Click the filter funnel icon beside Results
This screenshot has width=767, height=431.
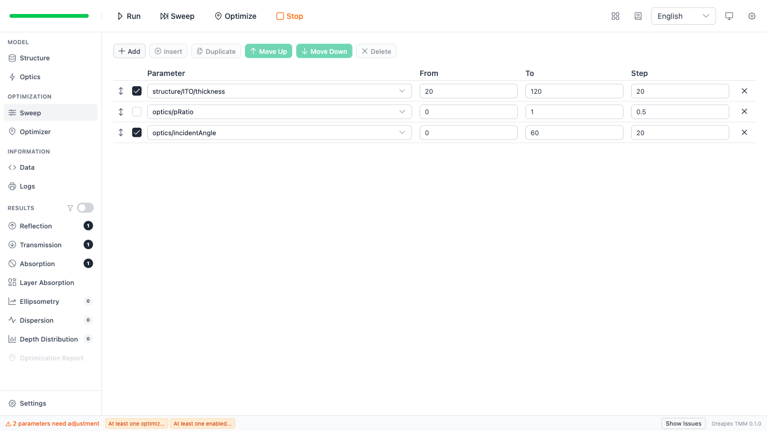[70, 208]
